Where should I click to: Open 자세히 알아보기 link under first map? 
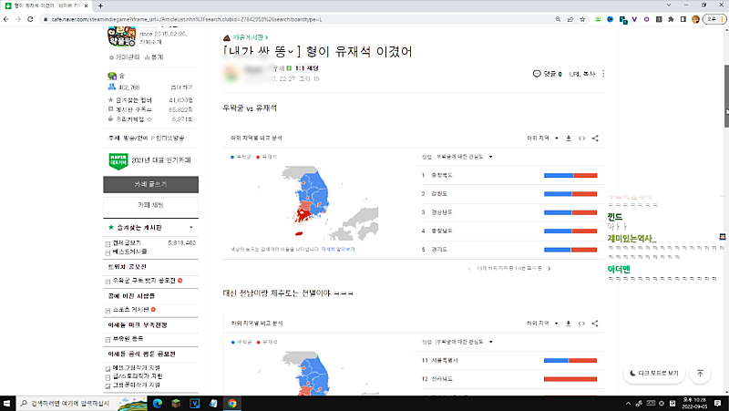click(x=338, y=249)
